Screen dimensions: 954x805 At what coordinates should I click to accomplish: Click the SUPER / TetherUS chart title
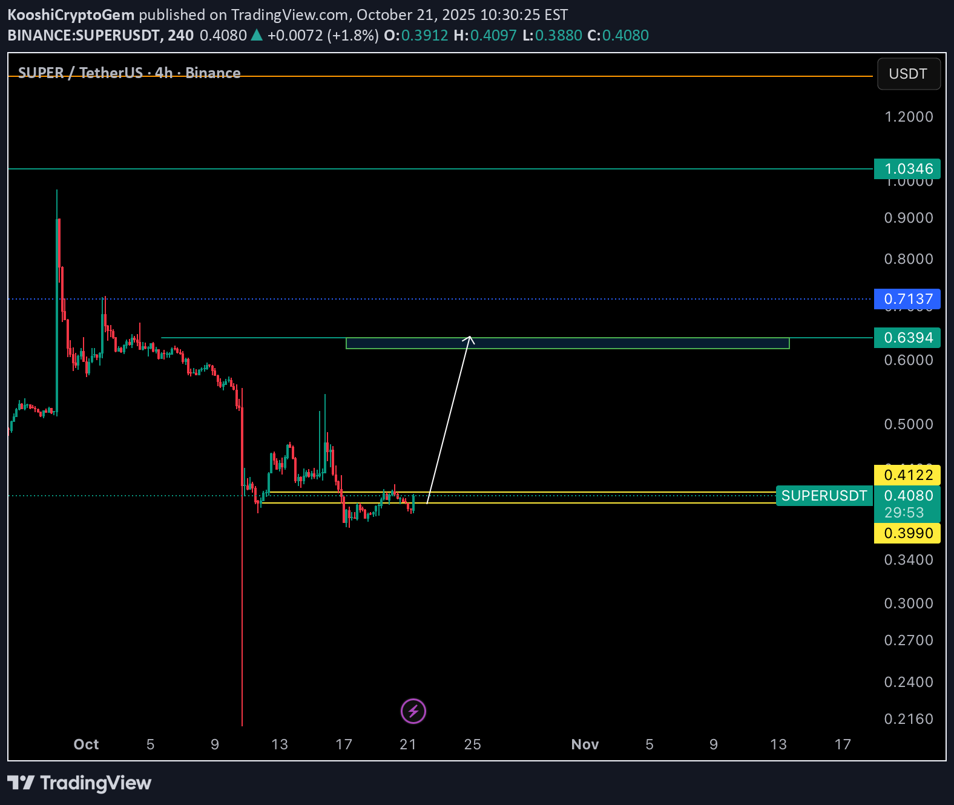[130, 73]
